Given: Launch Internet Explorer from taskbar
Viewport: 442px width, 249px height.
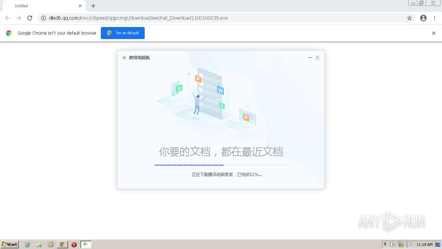Looking at the screenshot, I should (28, 245).
